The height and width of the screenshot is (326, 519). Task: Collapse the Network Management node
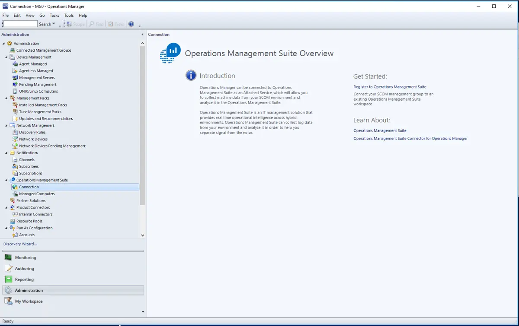point(6,126)
